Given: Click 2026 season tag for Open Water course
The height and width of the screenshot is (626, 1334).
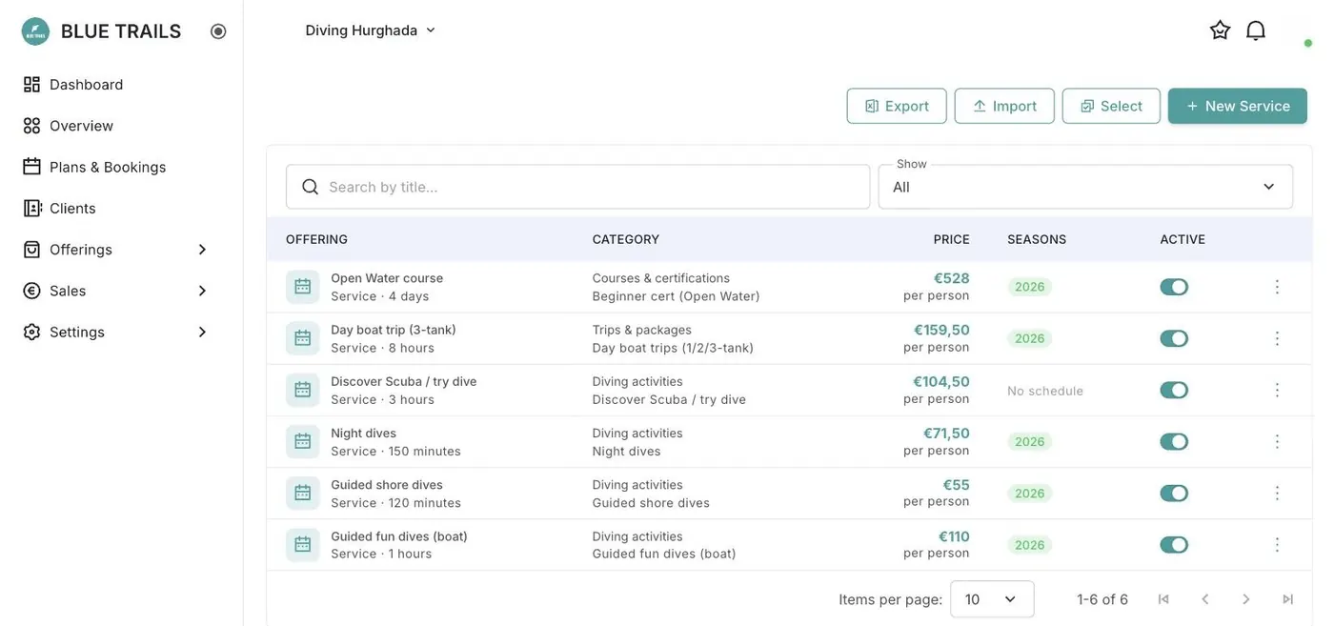Looking at the screenshot, I should [1030, 287].
